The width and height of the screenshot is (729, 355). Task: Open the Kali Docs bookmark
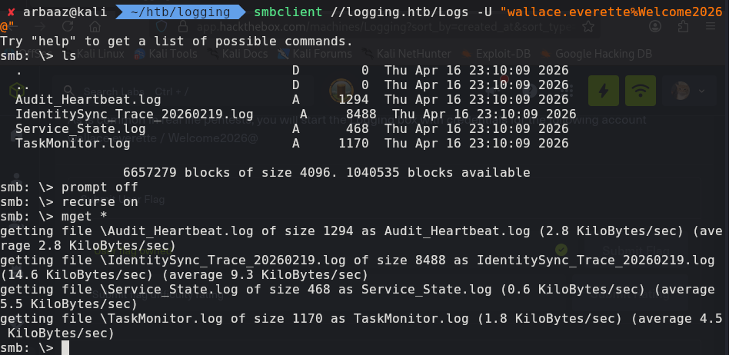pyautogui.click(x=236, y=54)
